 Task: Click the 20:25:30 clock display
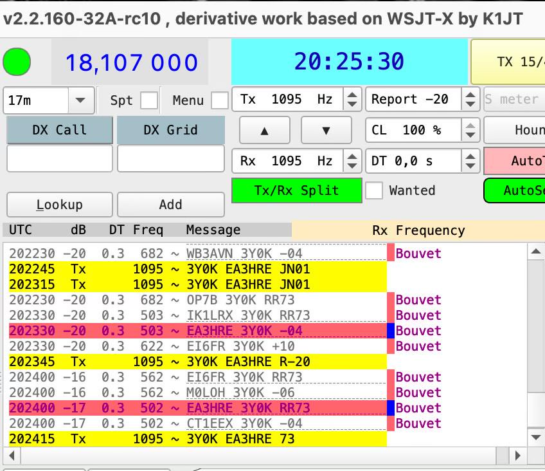pyautogui.click(x=350, y=62)
